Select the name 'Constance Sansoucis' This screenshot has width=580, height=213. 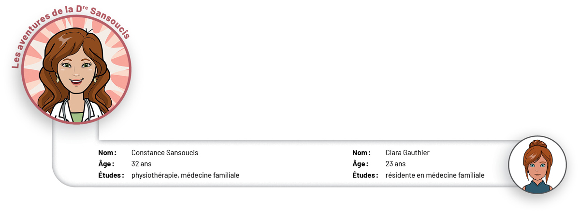pos(165,153)
